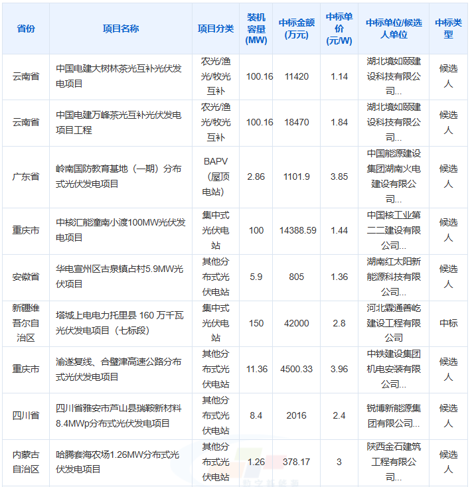470x487 pixels.
Task: Click the 中标单位/候选人单位 header
Action: (x=394, y=29)
